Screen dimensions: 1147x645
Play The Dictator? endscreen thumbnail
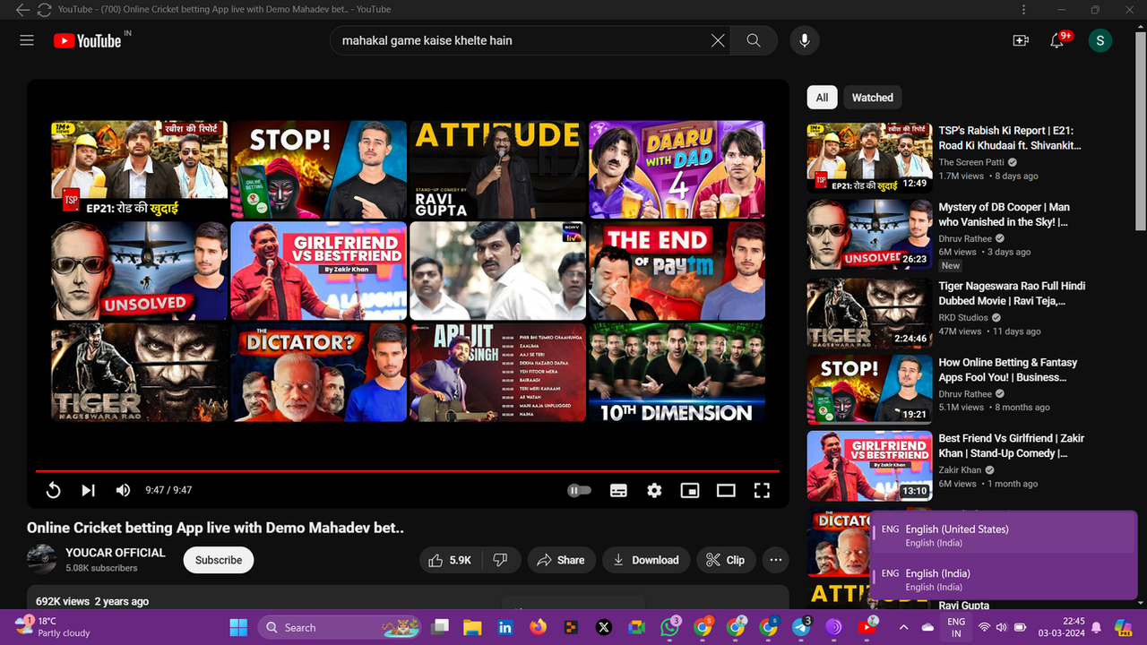coord(319,372)
